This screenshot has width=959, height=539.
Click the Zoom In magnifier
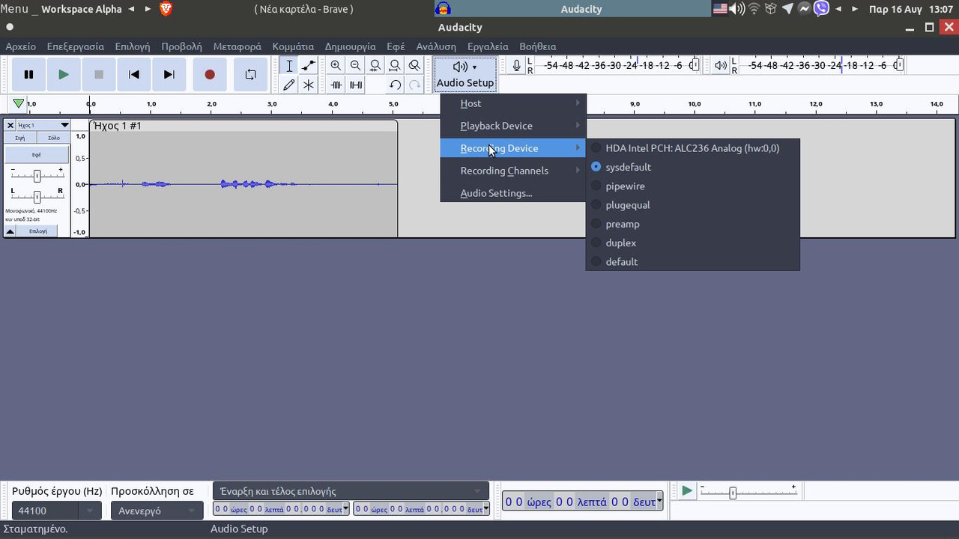click(336, 66)
